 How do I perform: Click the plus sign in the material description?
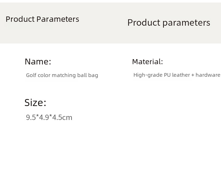click(193, 75)
